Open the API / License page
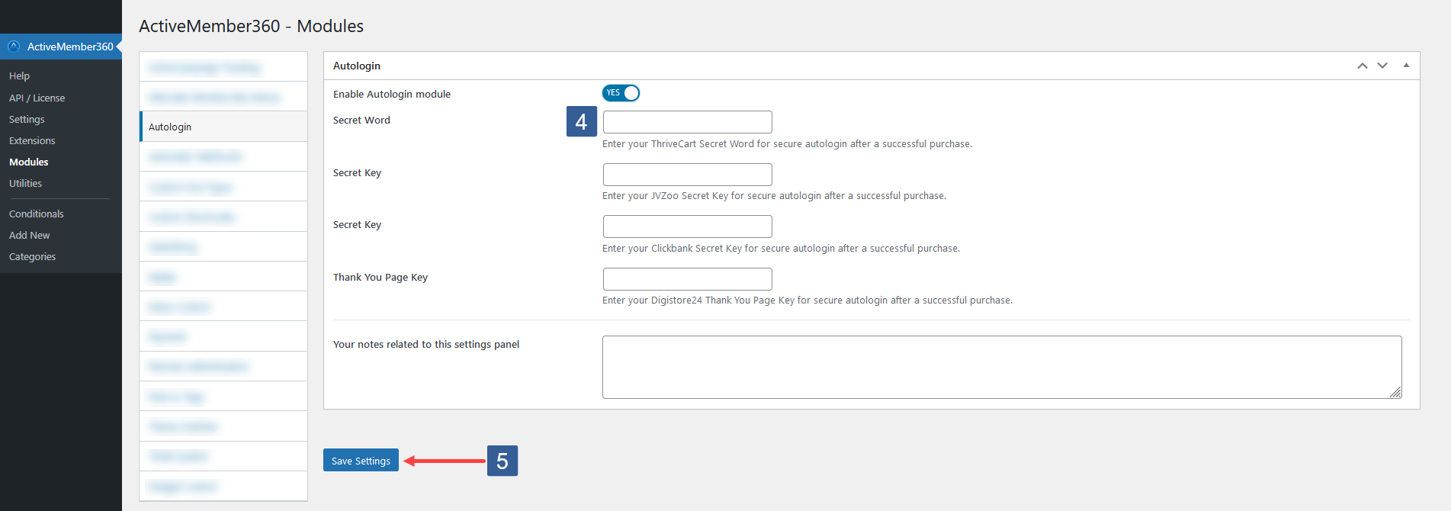The height and width of the screenshot is (511, 1451). (37, 98)
